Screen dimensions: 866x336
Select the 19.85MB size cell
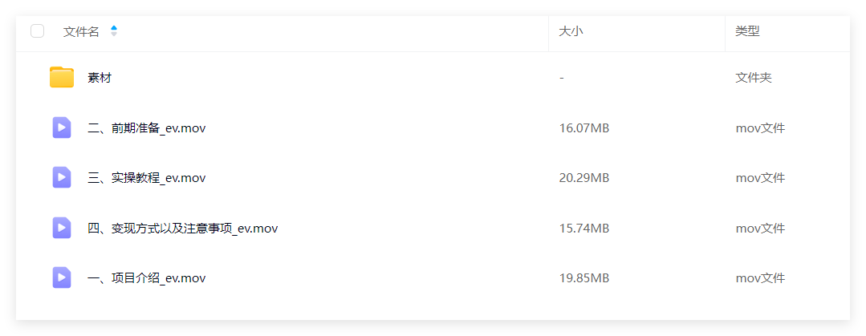[584, 278]
